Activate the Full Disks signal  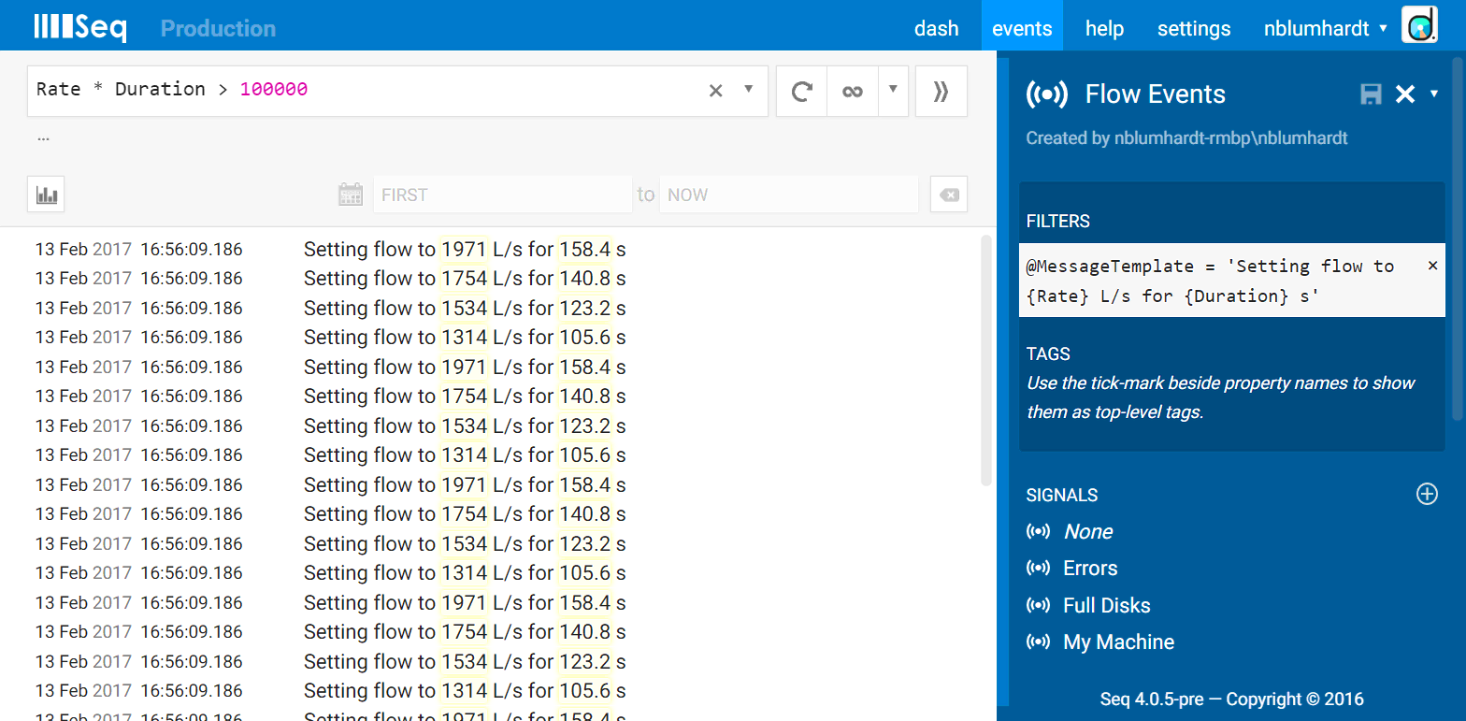coord(1107,605)
